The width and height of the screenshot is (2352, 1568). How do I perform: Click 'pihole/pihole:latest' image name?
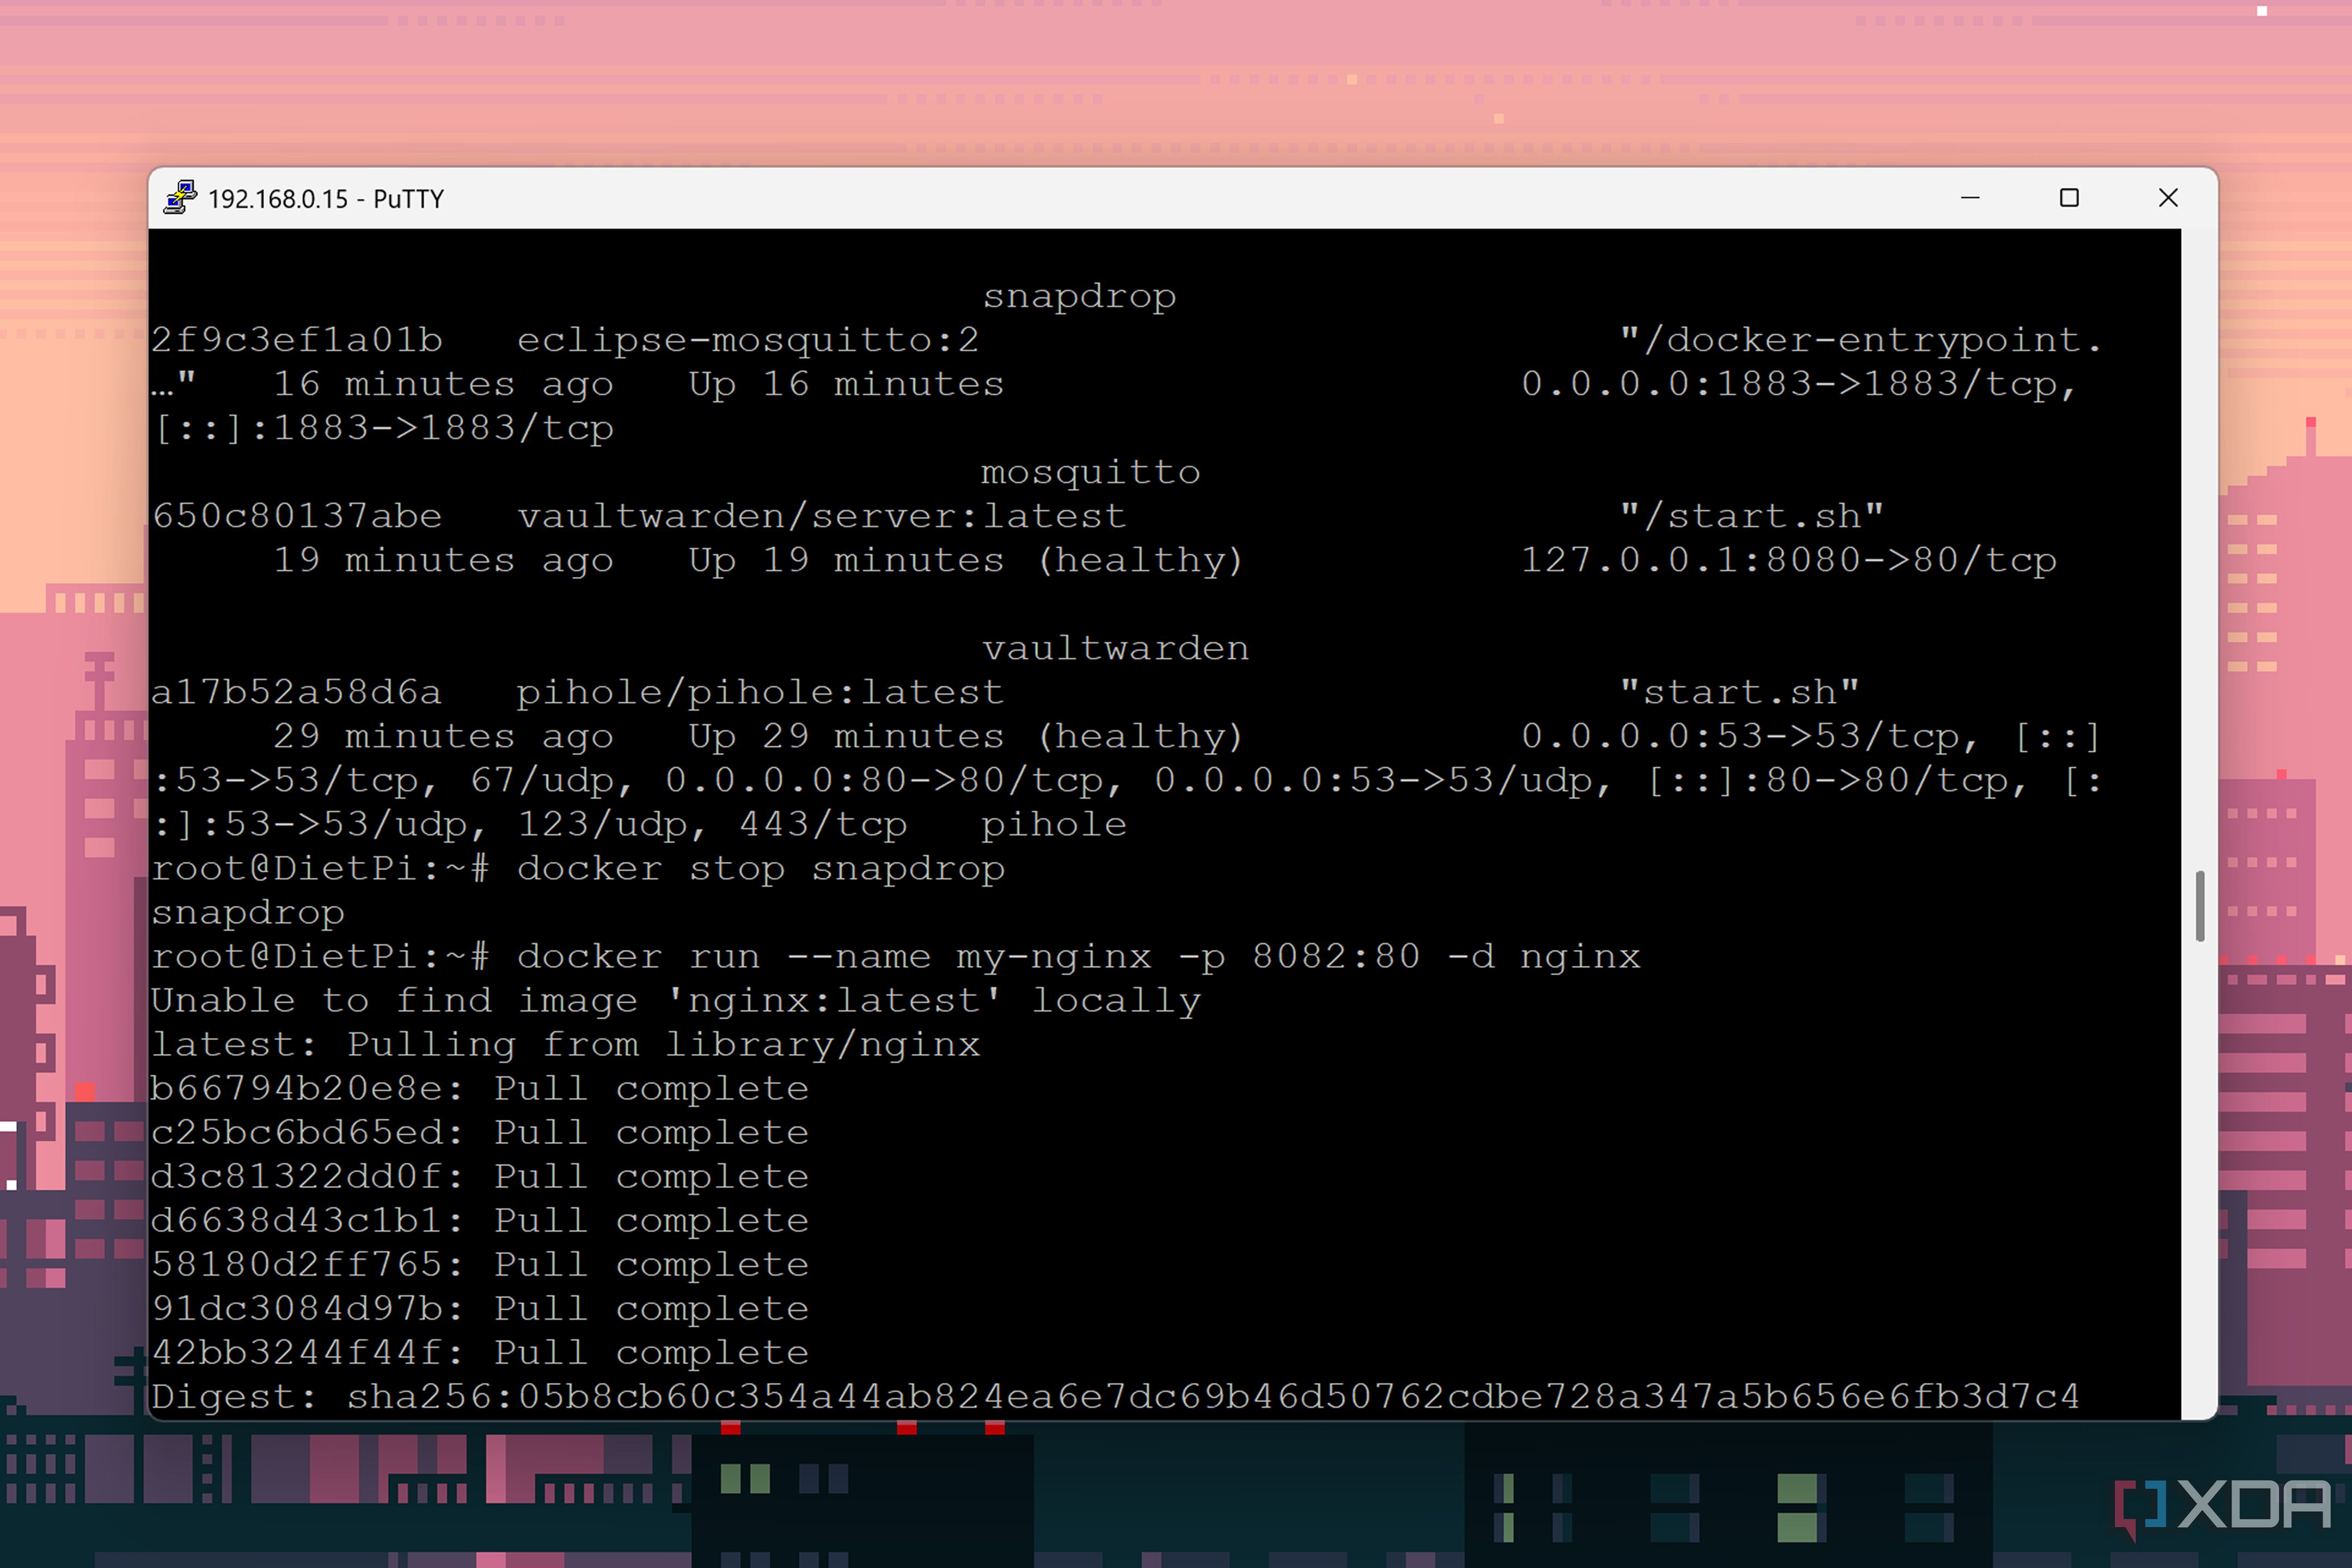tap(760, 692)
